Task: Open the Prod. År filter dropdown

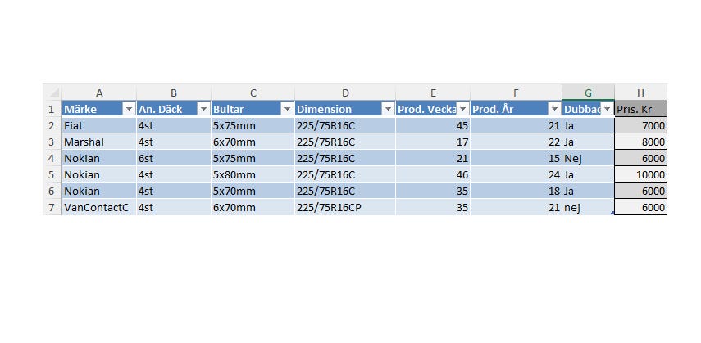Action: [554, 109]
